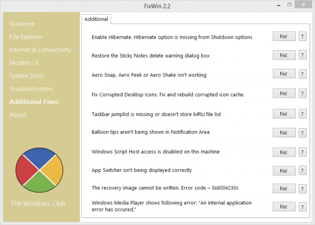Close the FixWin 2.2 window

click(x=303, y=4)
